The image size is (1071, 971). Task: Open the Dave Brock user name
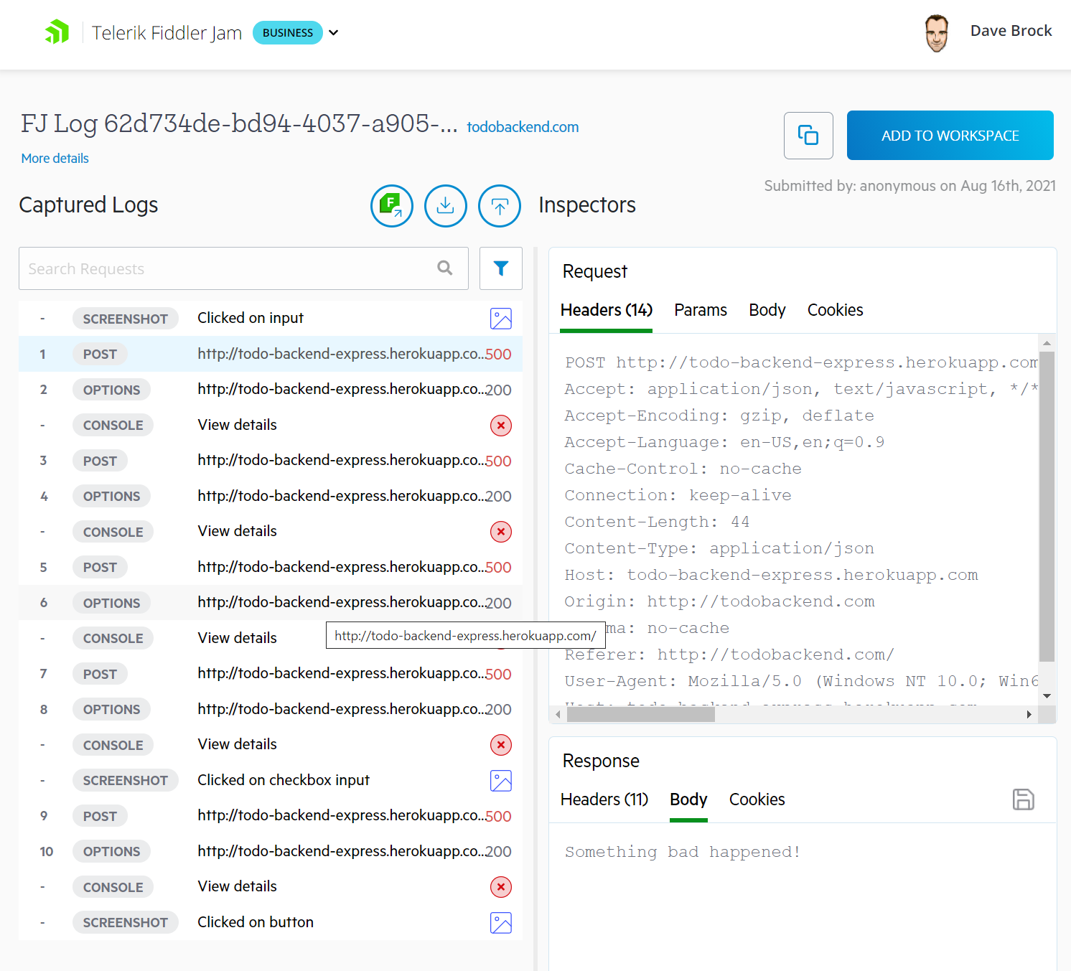pyautogui.click(x=1011, y=31)
